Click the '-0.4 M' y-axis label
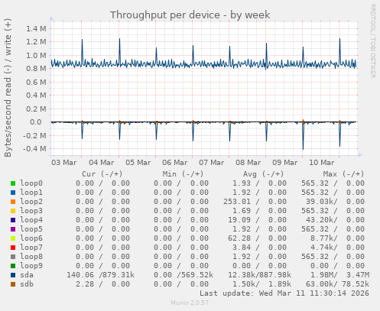 pos(34,149)
